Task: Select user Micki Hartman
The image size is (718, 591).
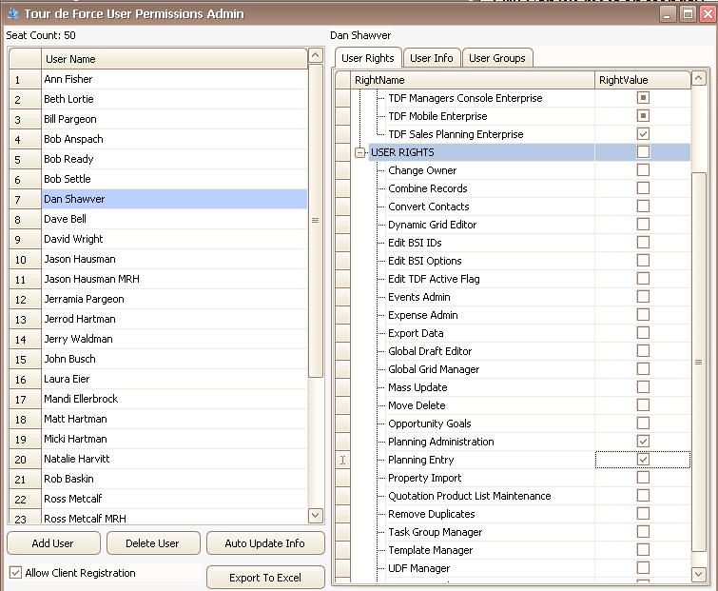Action: coord(174,439)
